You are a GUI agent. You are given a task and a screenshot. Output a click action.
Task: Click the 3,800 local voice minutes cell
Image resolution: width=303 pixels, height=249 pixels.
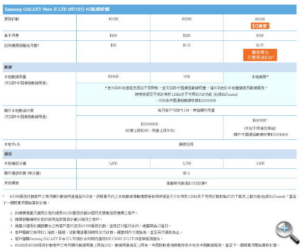tap(261, 163)
